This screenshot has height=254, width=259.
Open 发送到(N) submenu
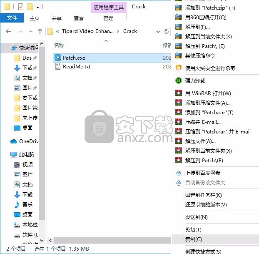point(215,217)
